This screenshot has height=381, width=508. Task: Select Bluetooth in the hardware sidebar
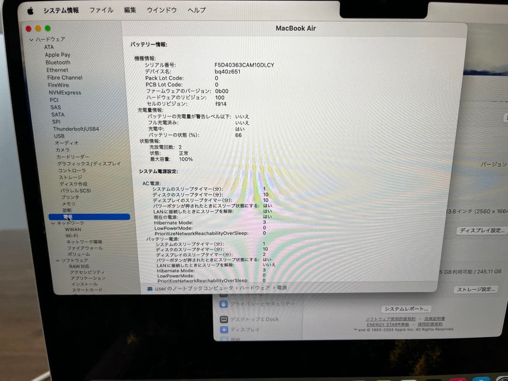pyautogui.click(x=57, y=62)
